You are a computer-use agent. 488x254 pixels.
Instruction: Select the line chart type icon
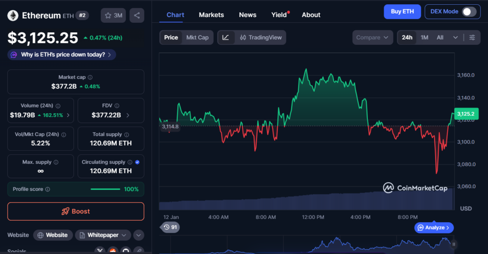click(226, 38)
